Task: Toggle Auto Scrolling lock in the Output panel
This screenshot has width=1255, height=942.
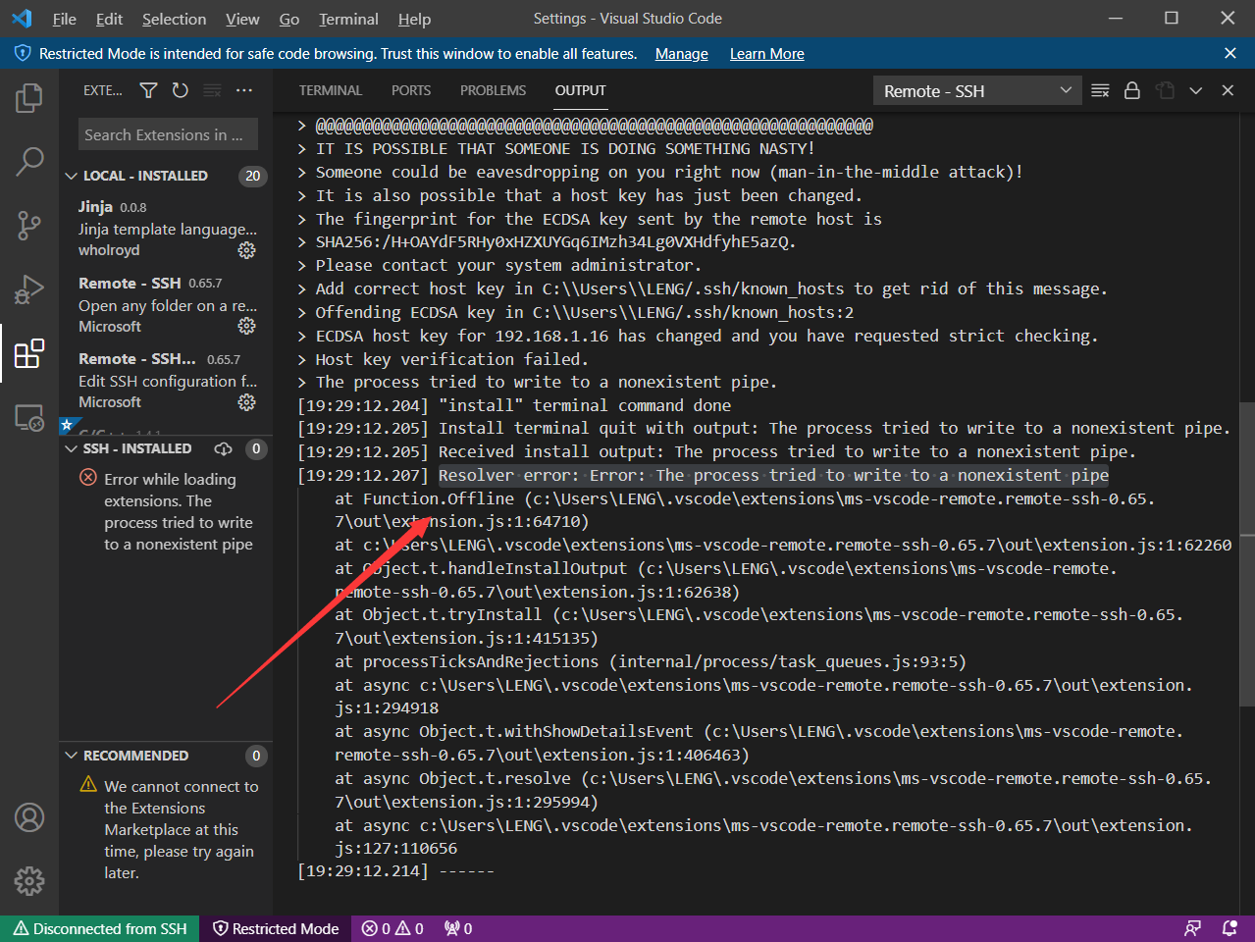Action: click(1133, 89)
